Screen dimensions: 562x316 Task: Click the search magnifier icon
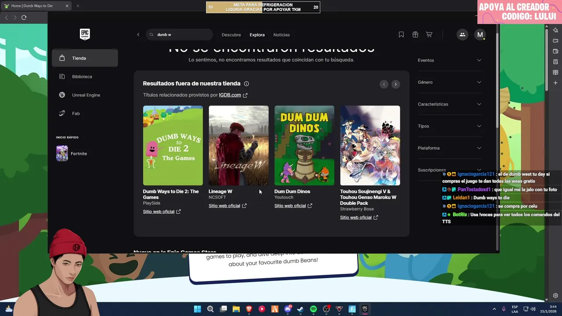coord(151,35)
